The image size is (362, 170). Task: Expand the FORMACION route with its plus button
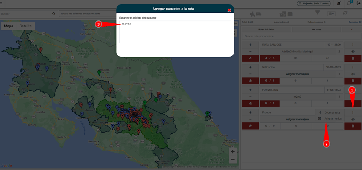pos(250,90)
